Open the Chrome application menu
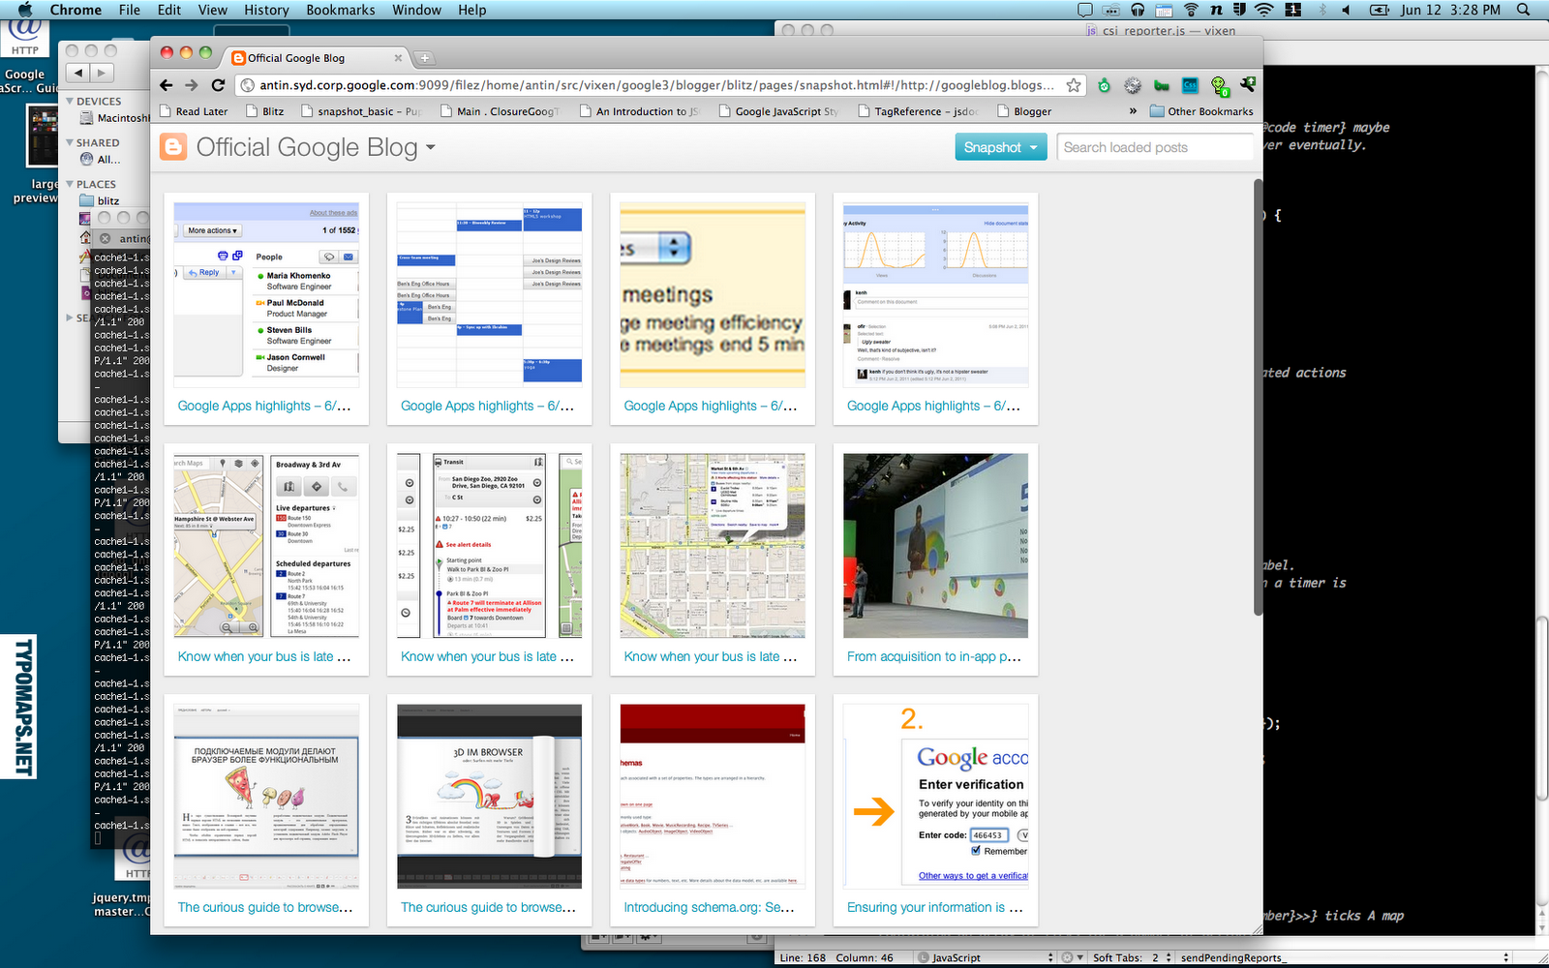The height and width of the screenshot is (968, 1549). click(x=76, y=10)
